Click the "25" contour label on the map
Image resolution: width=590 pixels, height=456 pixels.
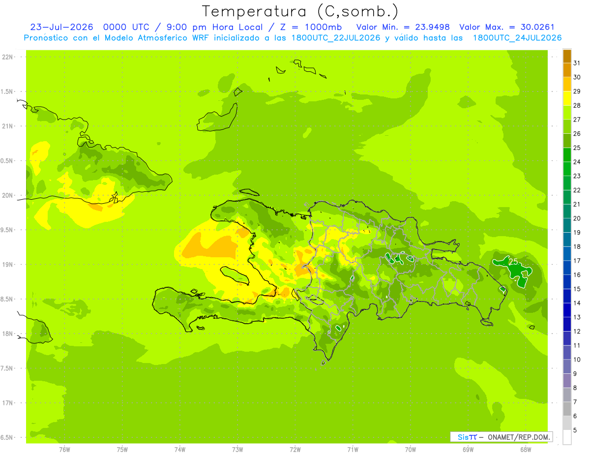pos(514,262)
